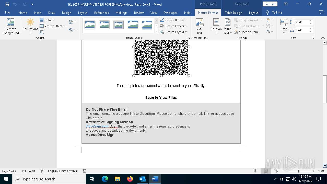Switch to Web Layout view
Screen dimensions: 327x184
click(276, 171)
